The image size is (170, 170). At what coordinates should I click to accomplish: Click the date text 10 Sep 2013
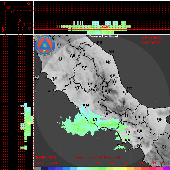click(150, 38)
